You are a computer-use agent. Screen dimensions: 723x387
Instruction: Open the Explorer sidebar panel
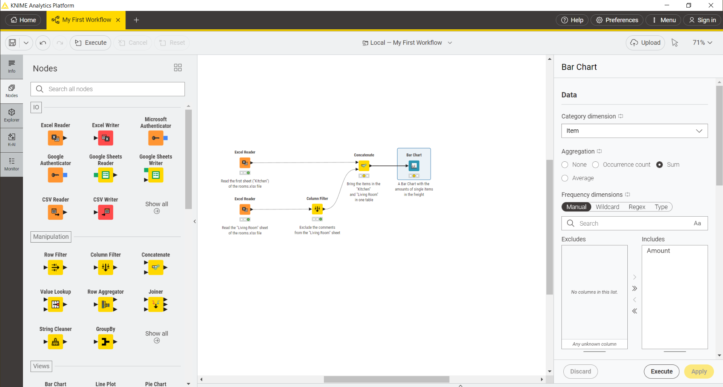pyautogui.click(x=12, y=115)
